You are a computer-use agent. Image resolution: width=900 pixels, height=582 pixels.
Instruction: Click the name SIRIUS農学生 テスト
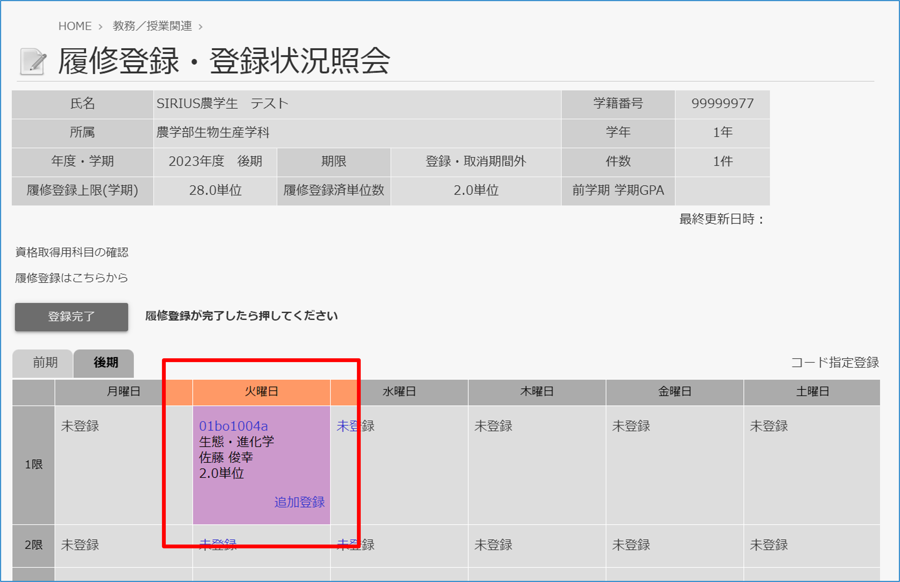point(222,104)
